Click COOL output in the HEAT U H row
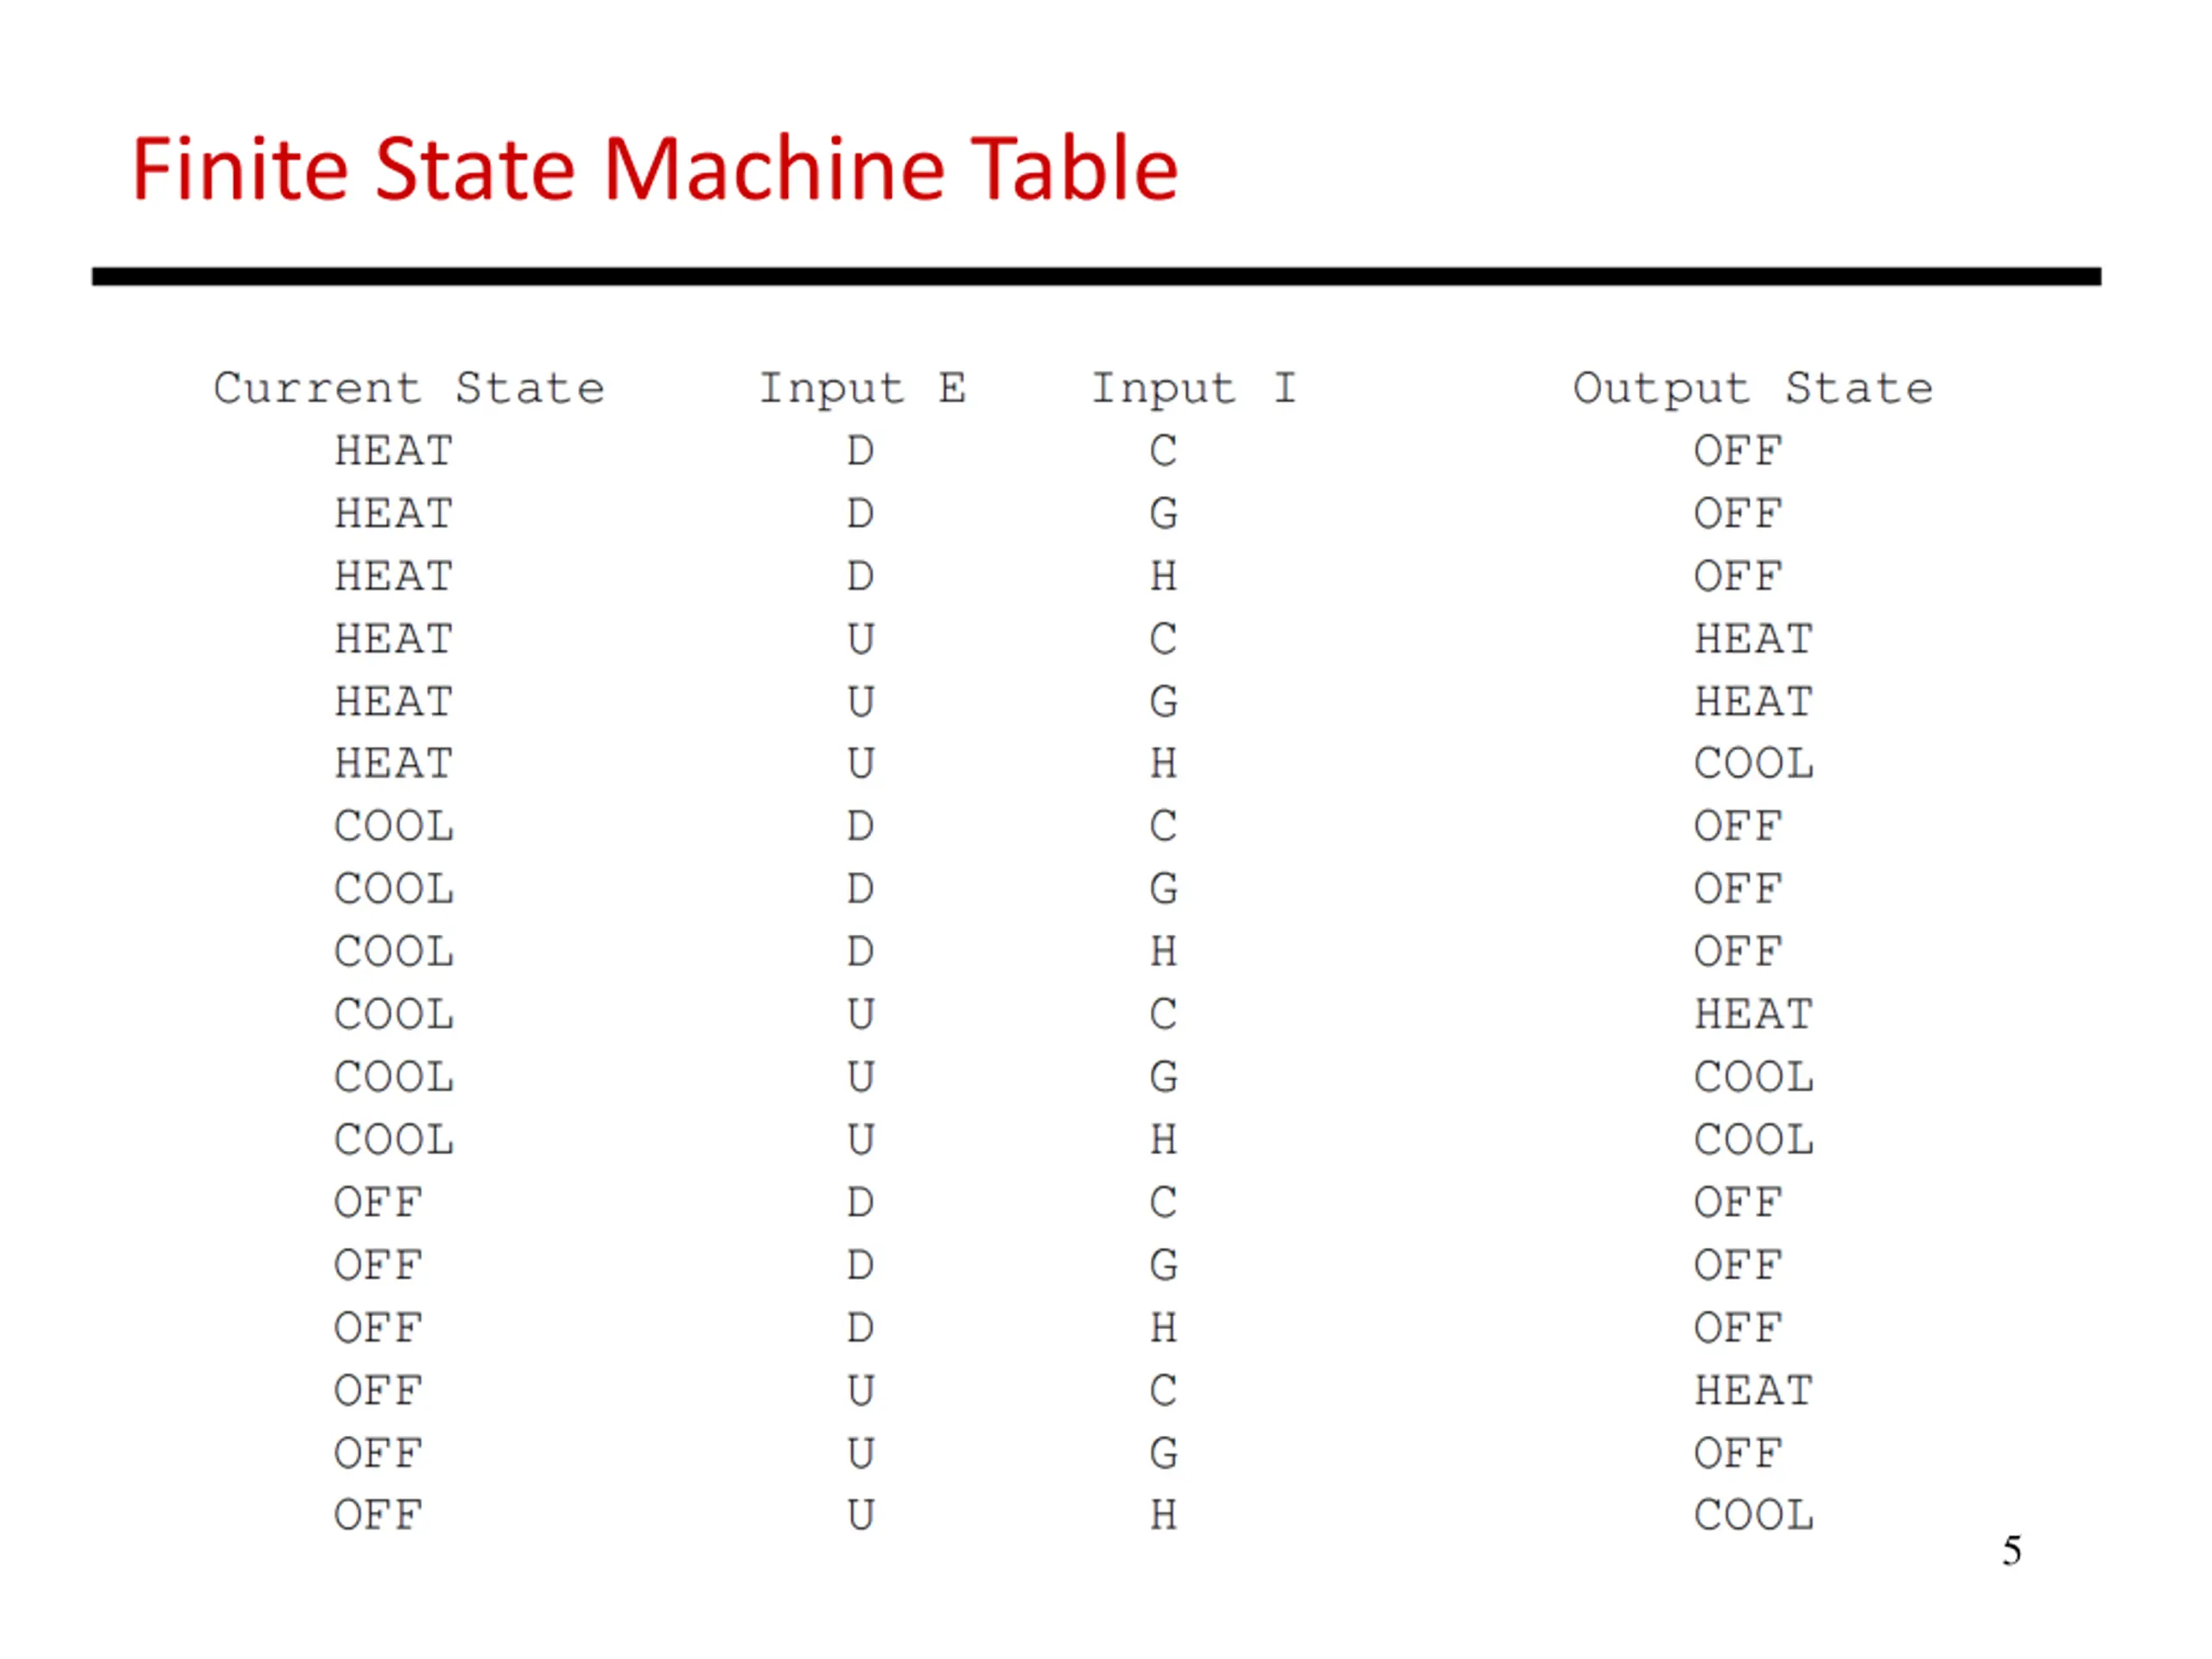 [1754, 764]
